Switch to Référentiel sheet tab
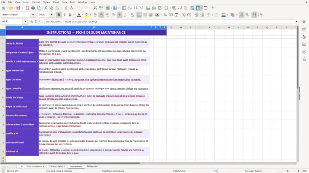 [x=92, y=166]
